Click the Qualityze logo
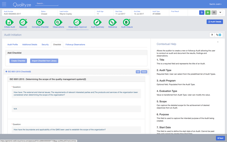This screenshot has height=142, width=227. click(22, 5)
